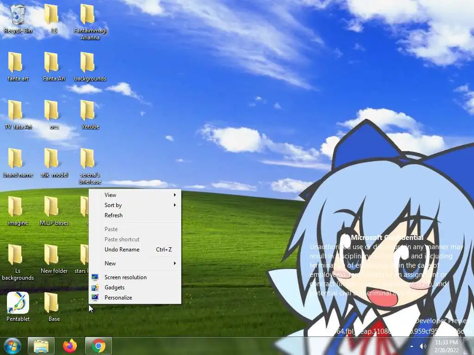Open File Explorer from the taskbar
The width and height of the screenshot is (474, 355).
pos(41,346)
